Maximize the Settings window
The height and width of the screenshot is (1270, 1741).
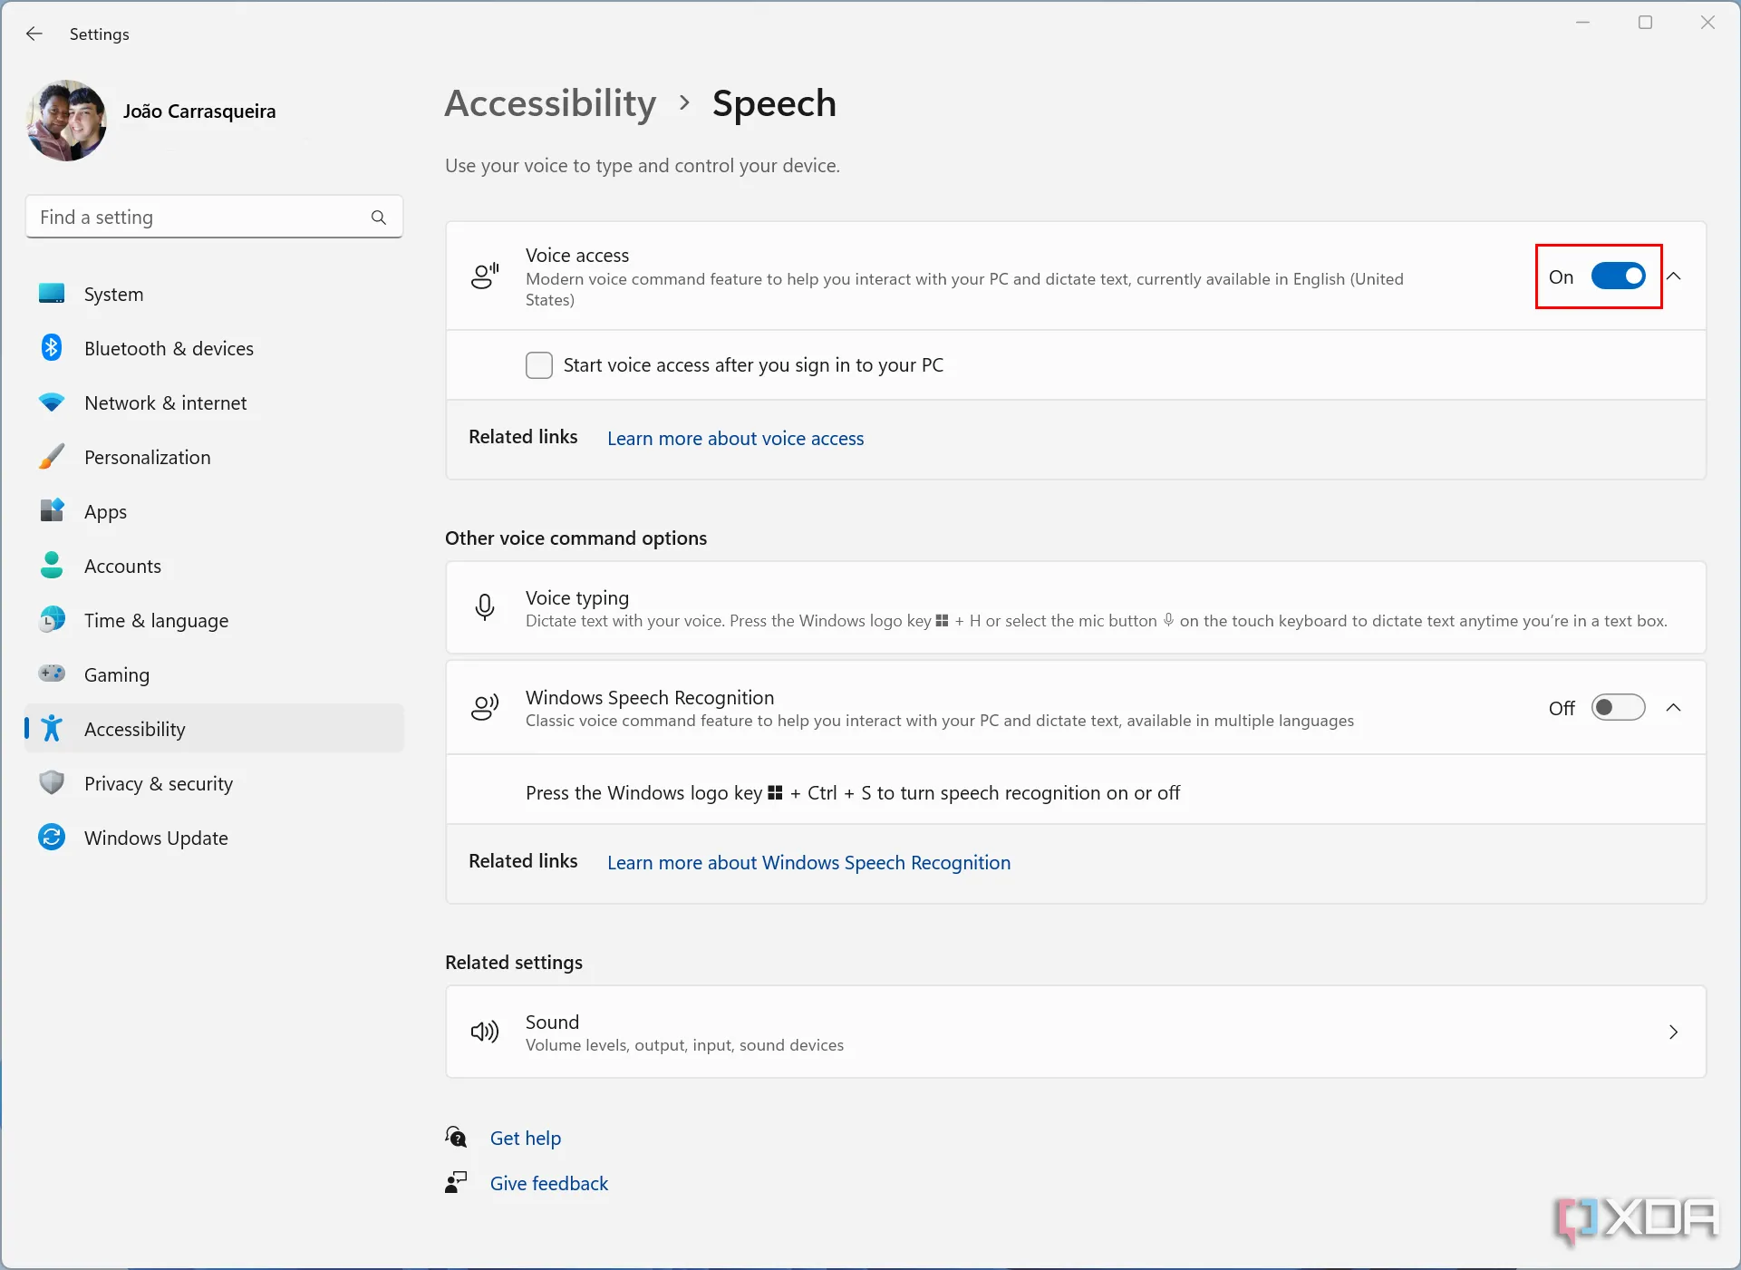(1646, 23)
